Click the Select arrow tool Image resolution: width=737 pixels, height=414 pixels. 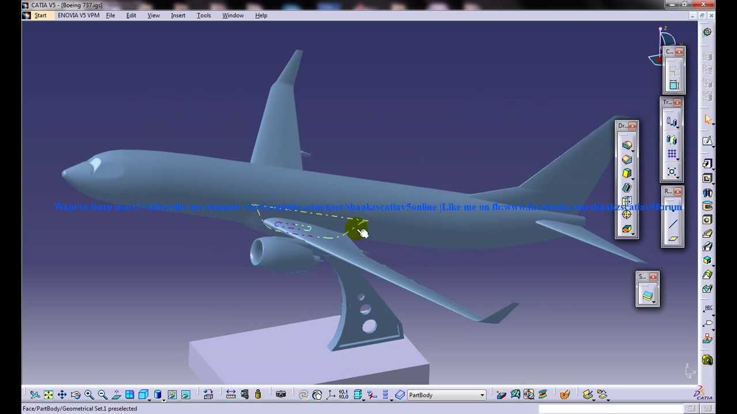pos(708,120)
